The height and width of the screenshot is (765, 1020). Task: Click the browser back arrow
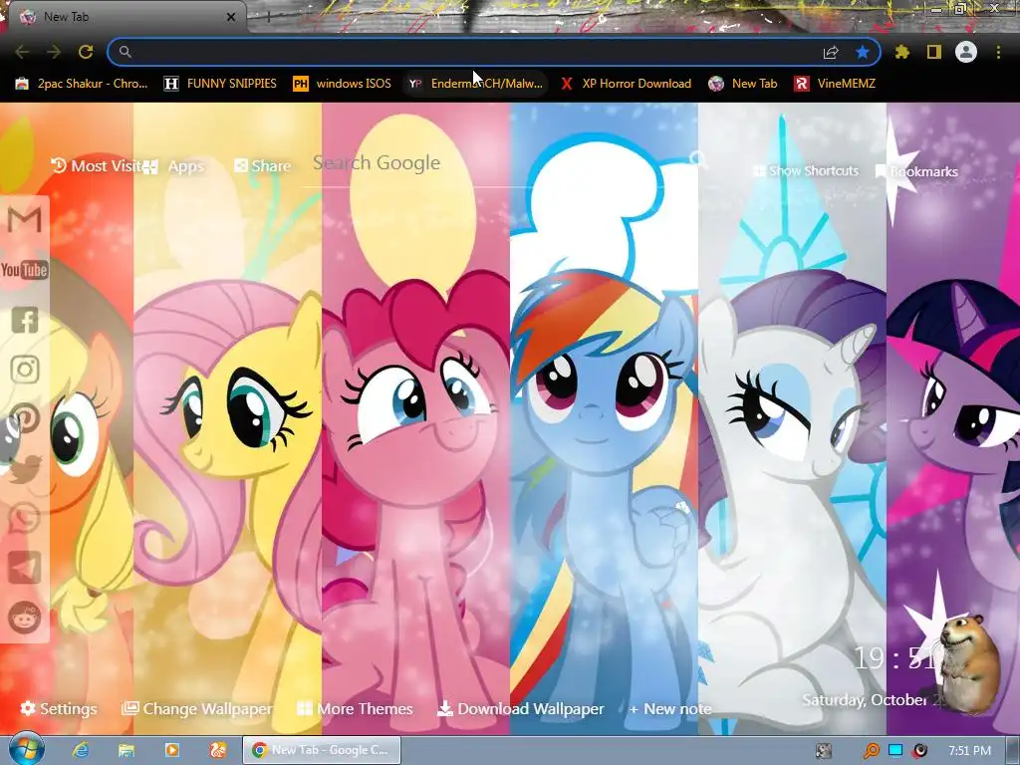click(22, 52)
